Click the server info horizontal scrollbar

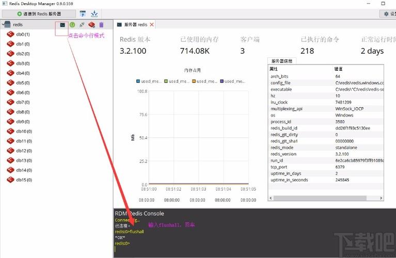click(320, 198)
